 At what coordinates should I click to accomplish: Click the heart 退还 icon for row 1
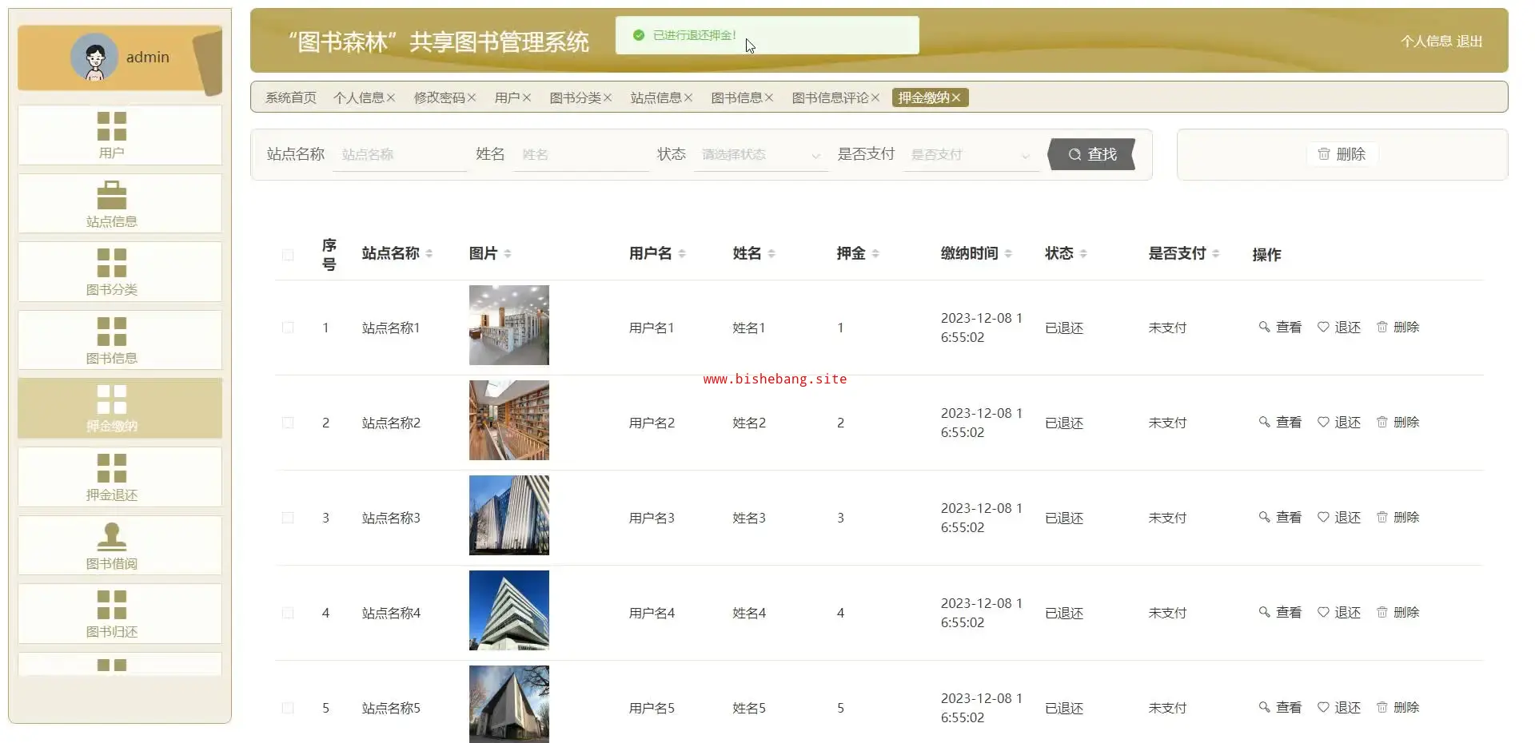pos(1323,328)
